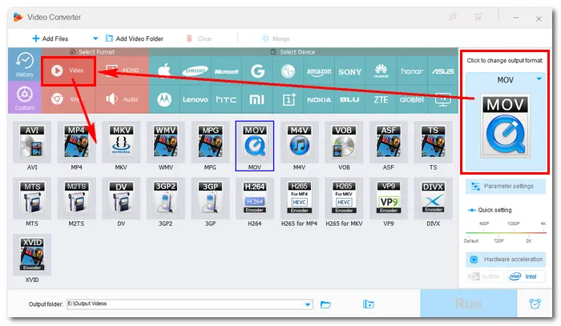561x326 pixels.
Task: Switch to the Web format tab
Action: [68, 99]
